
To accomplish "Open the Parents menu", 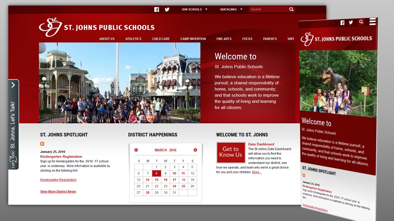I will pyautogui.click(x=270, y=39).
